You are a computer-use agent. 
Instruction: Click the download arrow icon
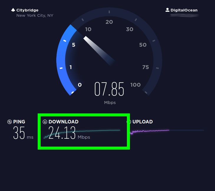pos(45,122)
